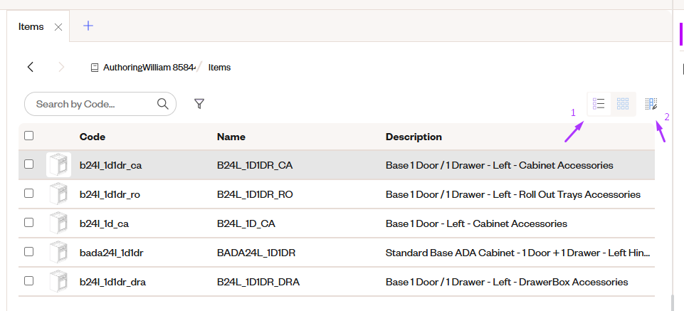This screenshot has height=311, width=684.
Task: Check the b24l_1d1dr_ca row checkbox
Action: [x=29, y=164]
